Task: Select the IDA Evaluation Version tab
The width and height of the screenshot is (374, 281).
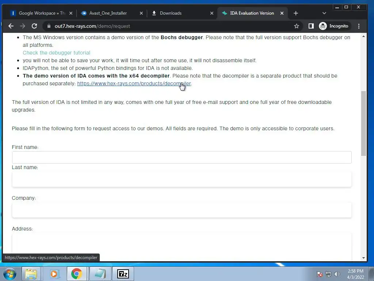Action: tap(252, 13)
